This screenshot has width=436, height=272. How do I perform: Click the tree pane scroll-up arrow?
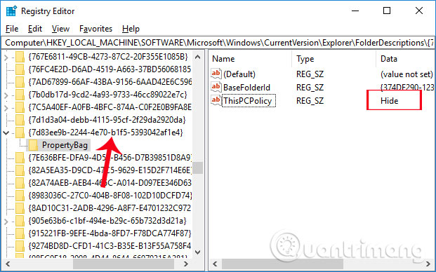198,57
